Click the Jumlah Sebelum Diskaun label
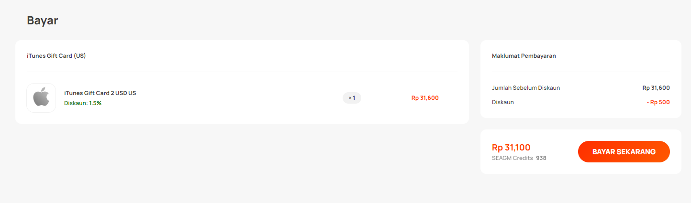 click(526, 88)
